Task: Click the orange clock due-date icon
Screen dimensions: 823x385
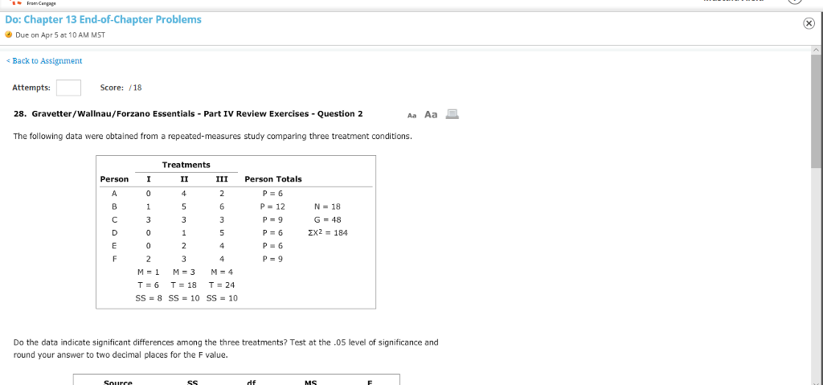Action: 8,35
